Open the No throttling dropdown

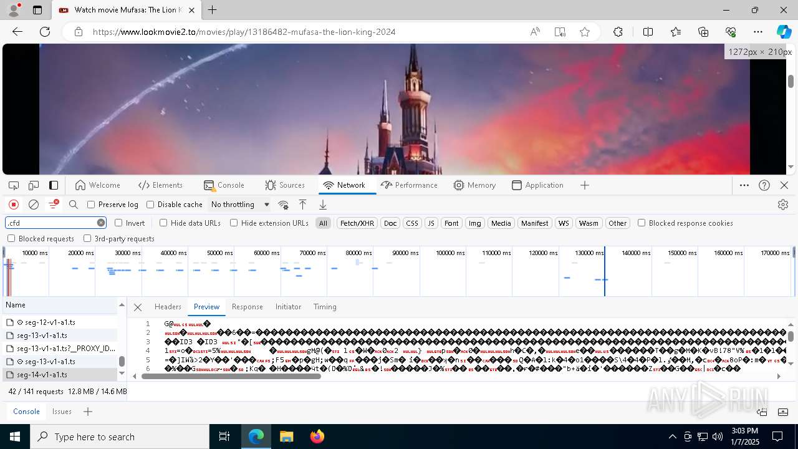(x=240, y=205)
